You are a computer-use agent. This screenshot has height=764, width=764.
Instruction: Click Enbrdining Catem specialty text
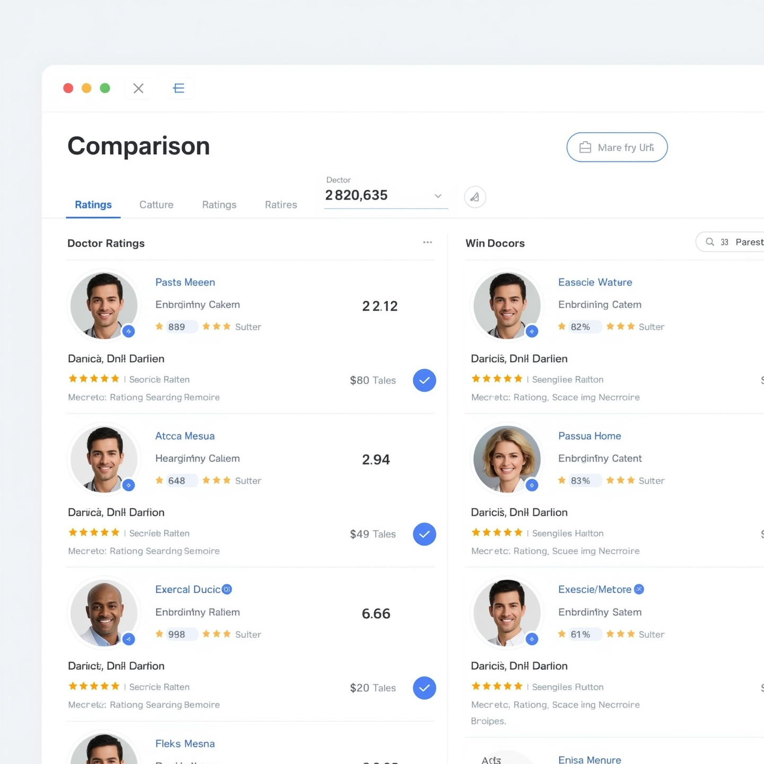click(x=600, y=305)
